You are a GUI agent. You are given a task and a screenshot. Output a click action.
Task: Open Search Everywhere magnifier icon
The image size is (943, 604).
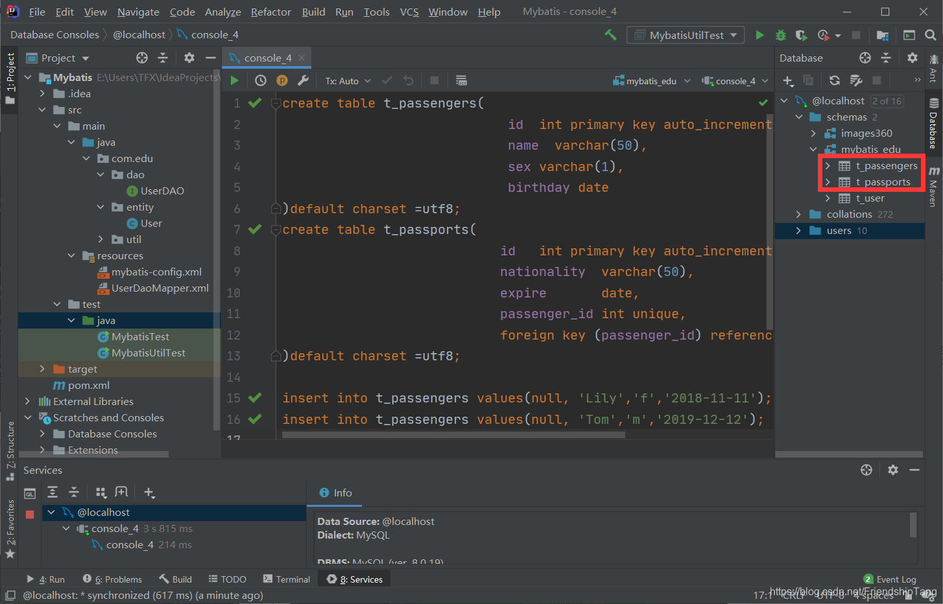pos(931,35)
